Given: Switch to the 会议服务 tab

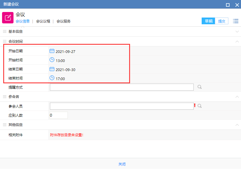Looking at the screenshot, I should [x=63, y=21].
